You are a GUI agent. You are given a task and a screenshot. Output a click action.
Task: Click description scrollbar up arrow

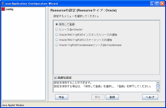pos(158,83)
